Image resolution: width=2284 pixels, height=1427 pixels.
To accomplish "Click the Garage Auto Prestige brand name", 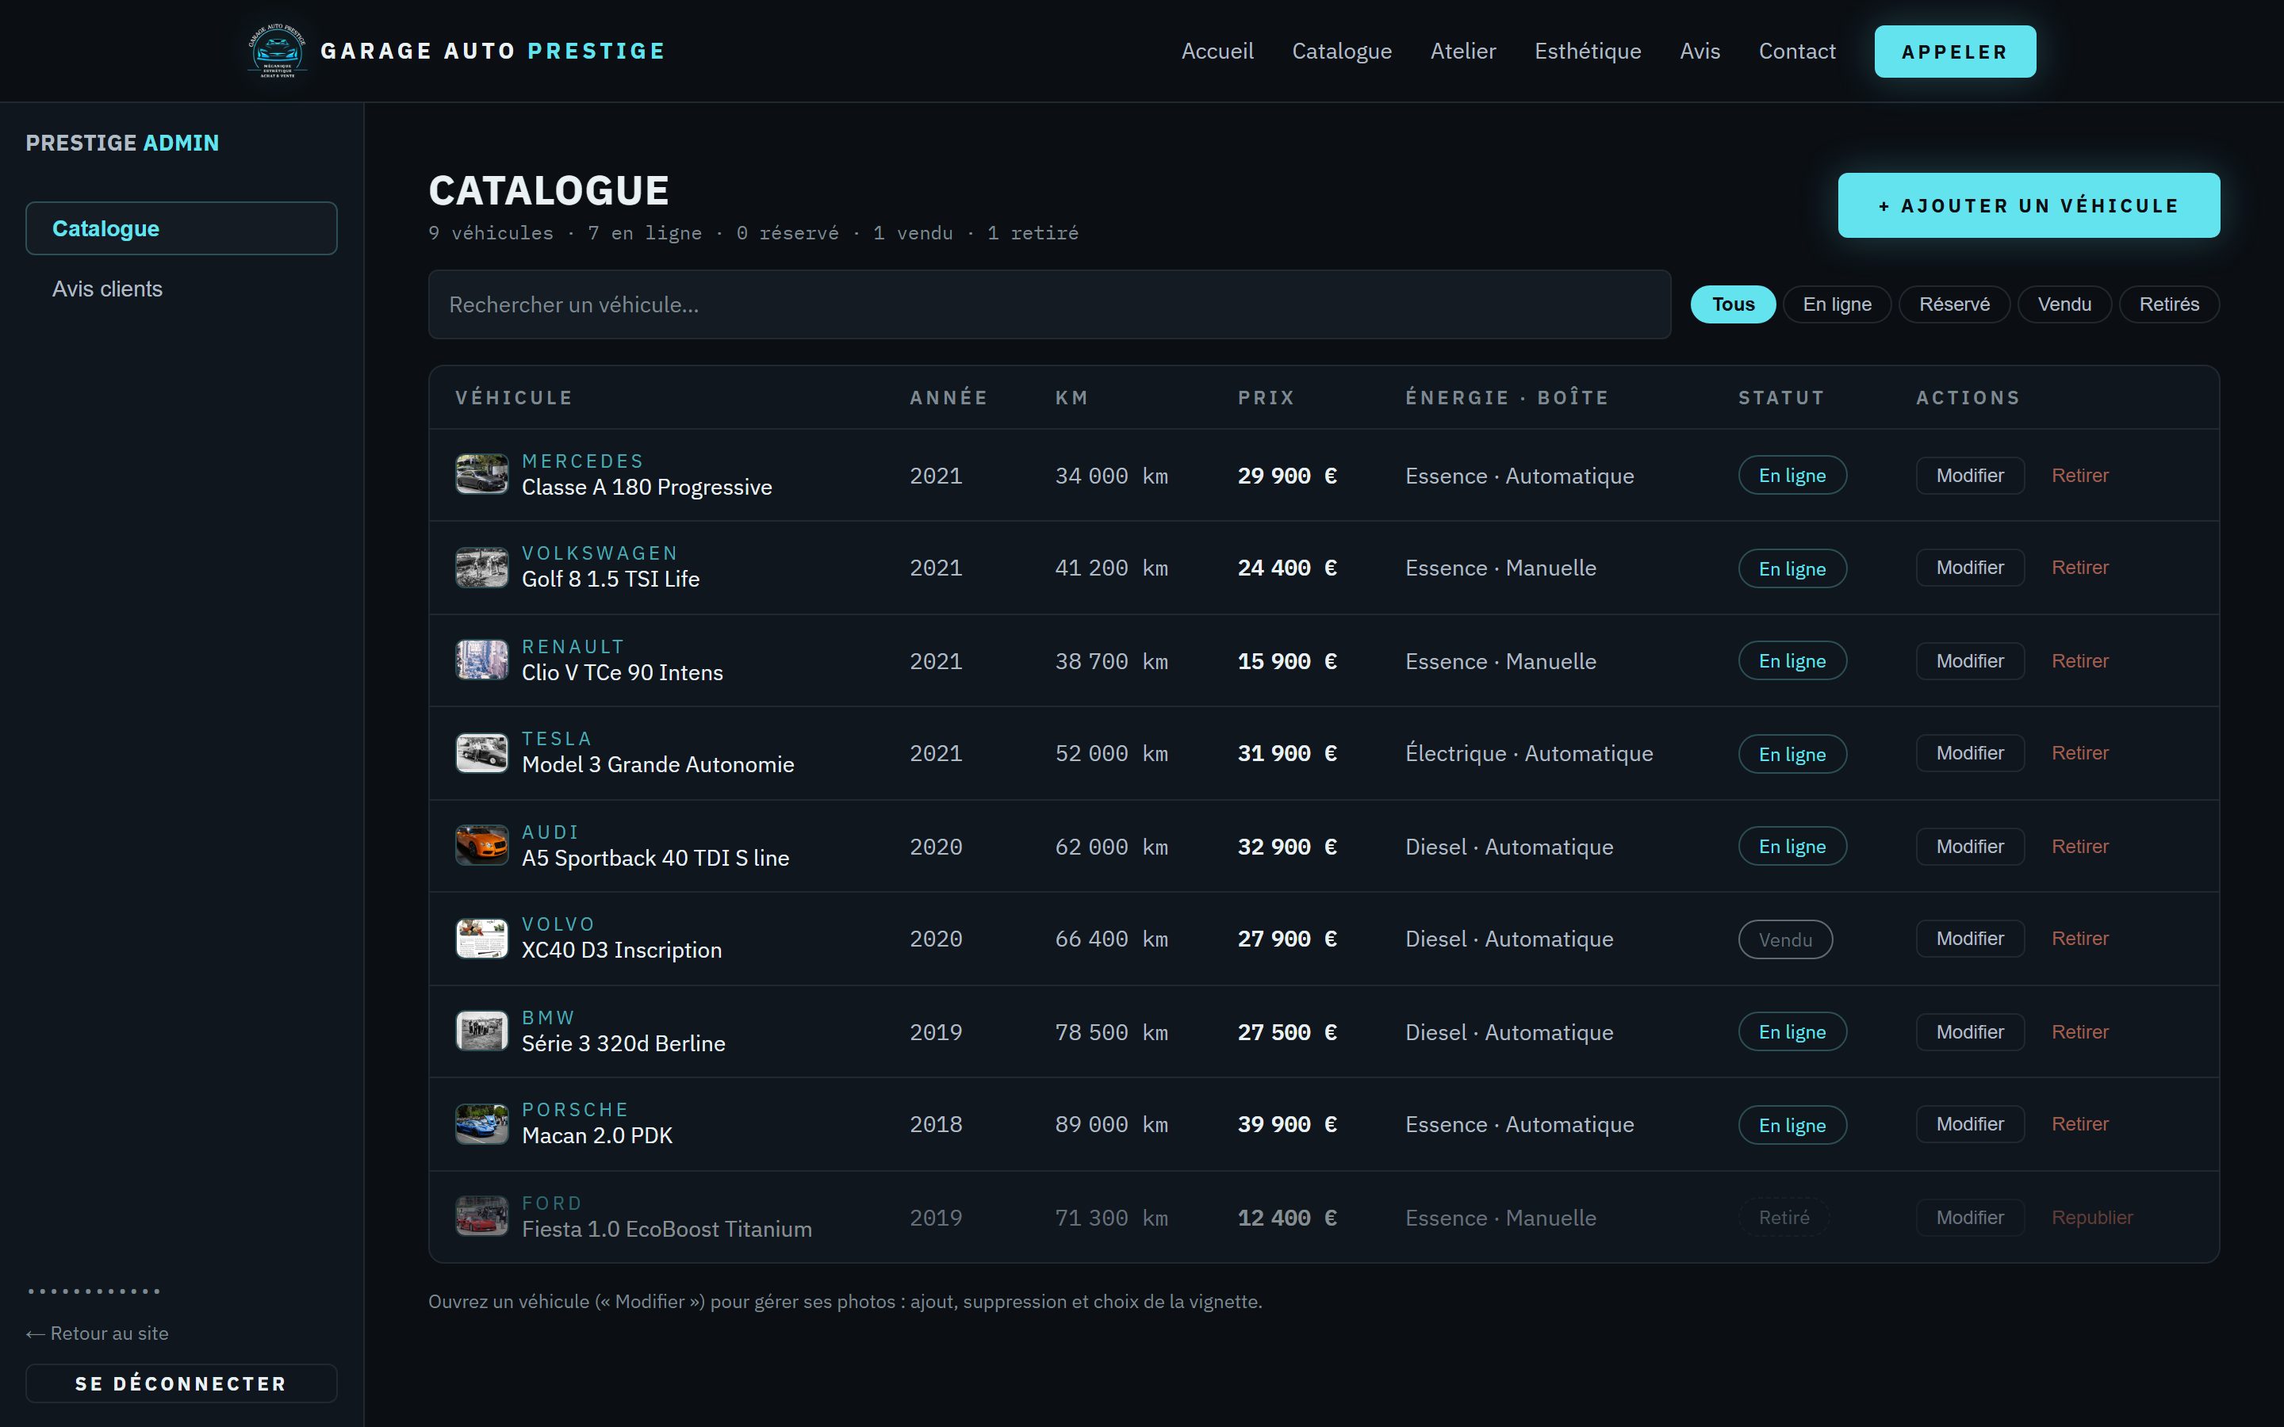I will (492, 51).
